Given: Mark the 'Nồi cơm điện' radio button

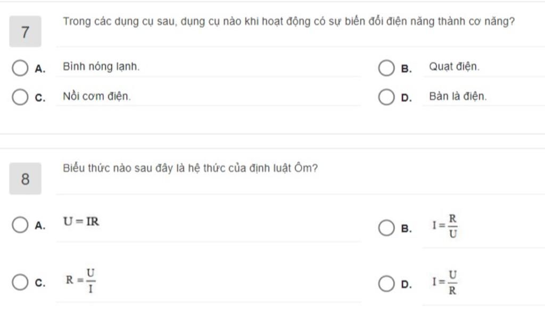Looking at the screenshot, I should coord(20,98).
